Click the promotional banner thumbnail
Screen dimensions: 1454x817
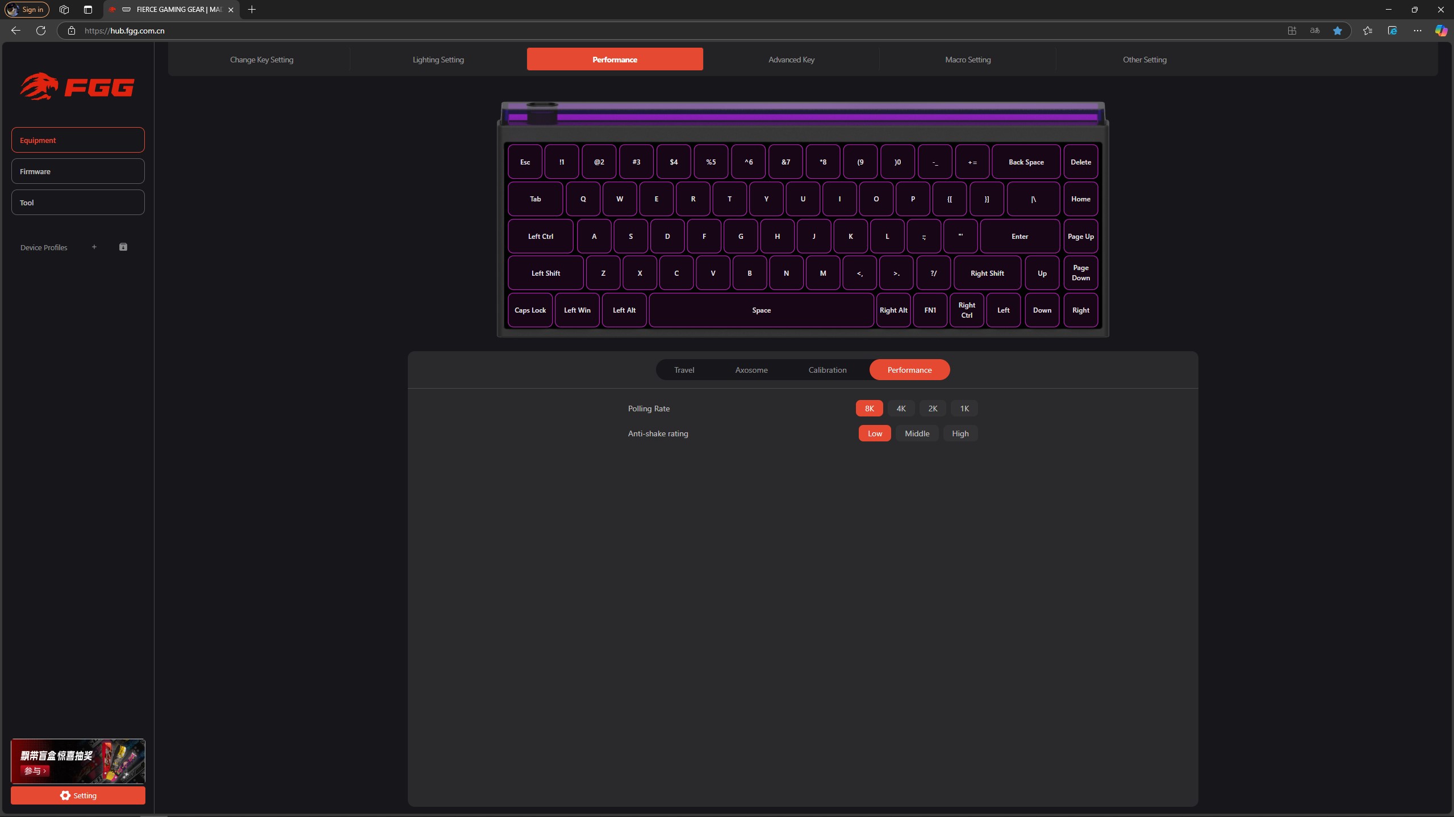pyautogui.click(x=78, y=761)
